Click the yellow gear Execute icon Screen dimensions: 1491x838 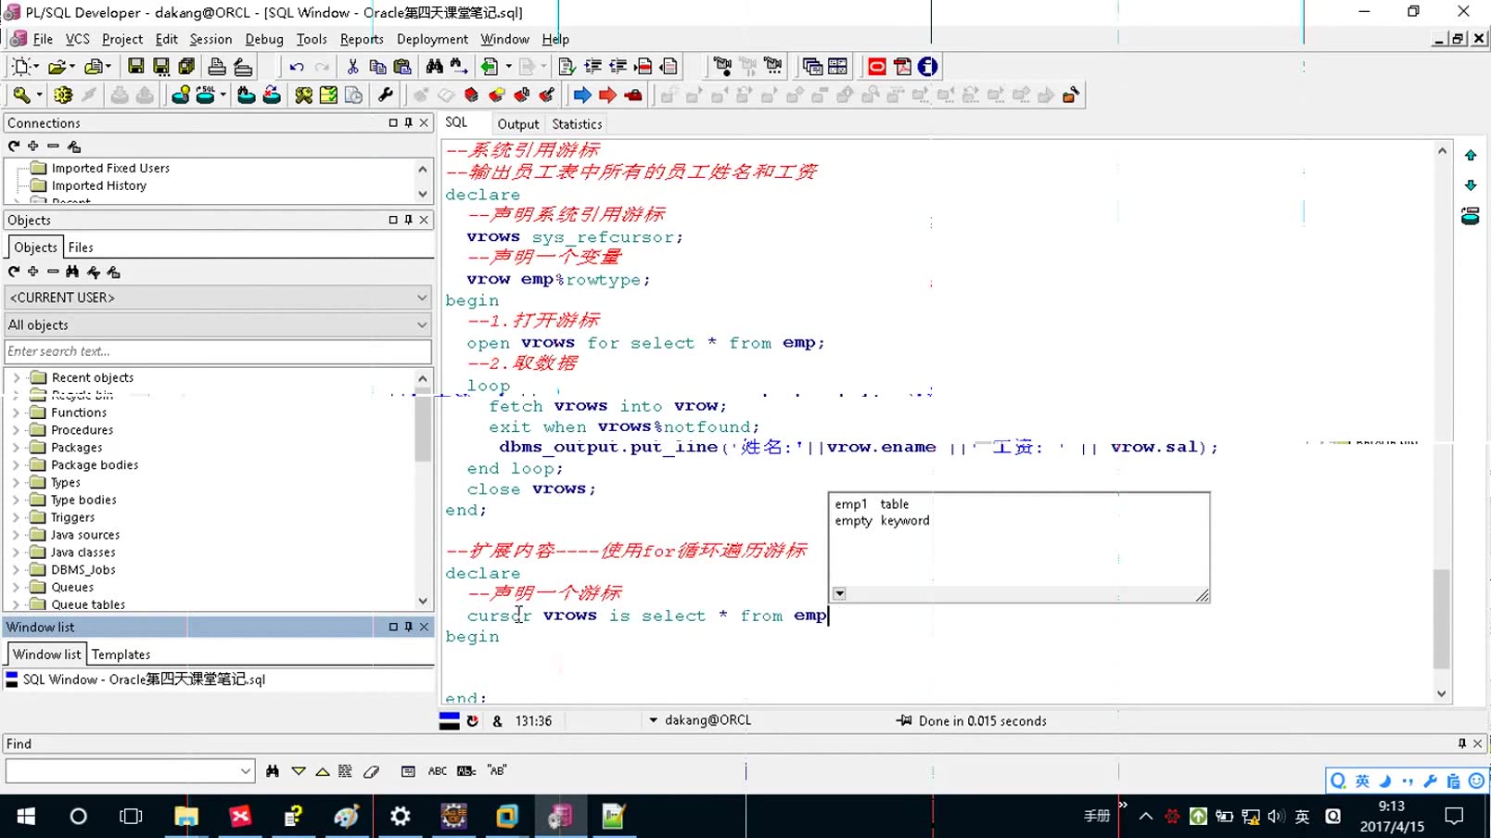(x=63, y=95)
